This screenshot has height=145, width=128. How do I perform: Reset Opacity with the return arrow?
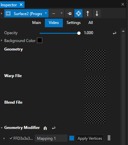click(x=115, y=33)
